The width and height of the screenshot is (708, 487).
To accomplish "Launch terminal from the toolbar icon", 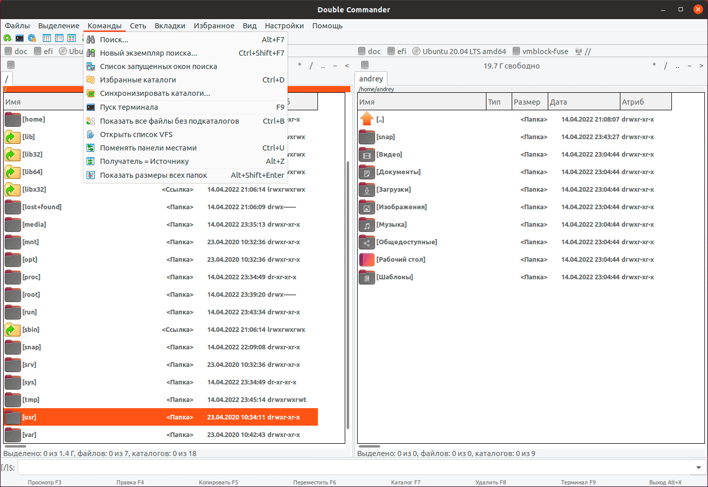I will (x=20, y=38).
